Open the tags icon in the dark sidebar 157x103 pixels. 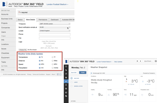point(66,70)
